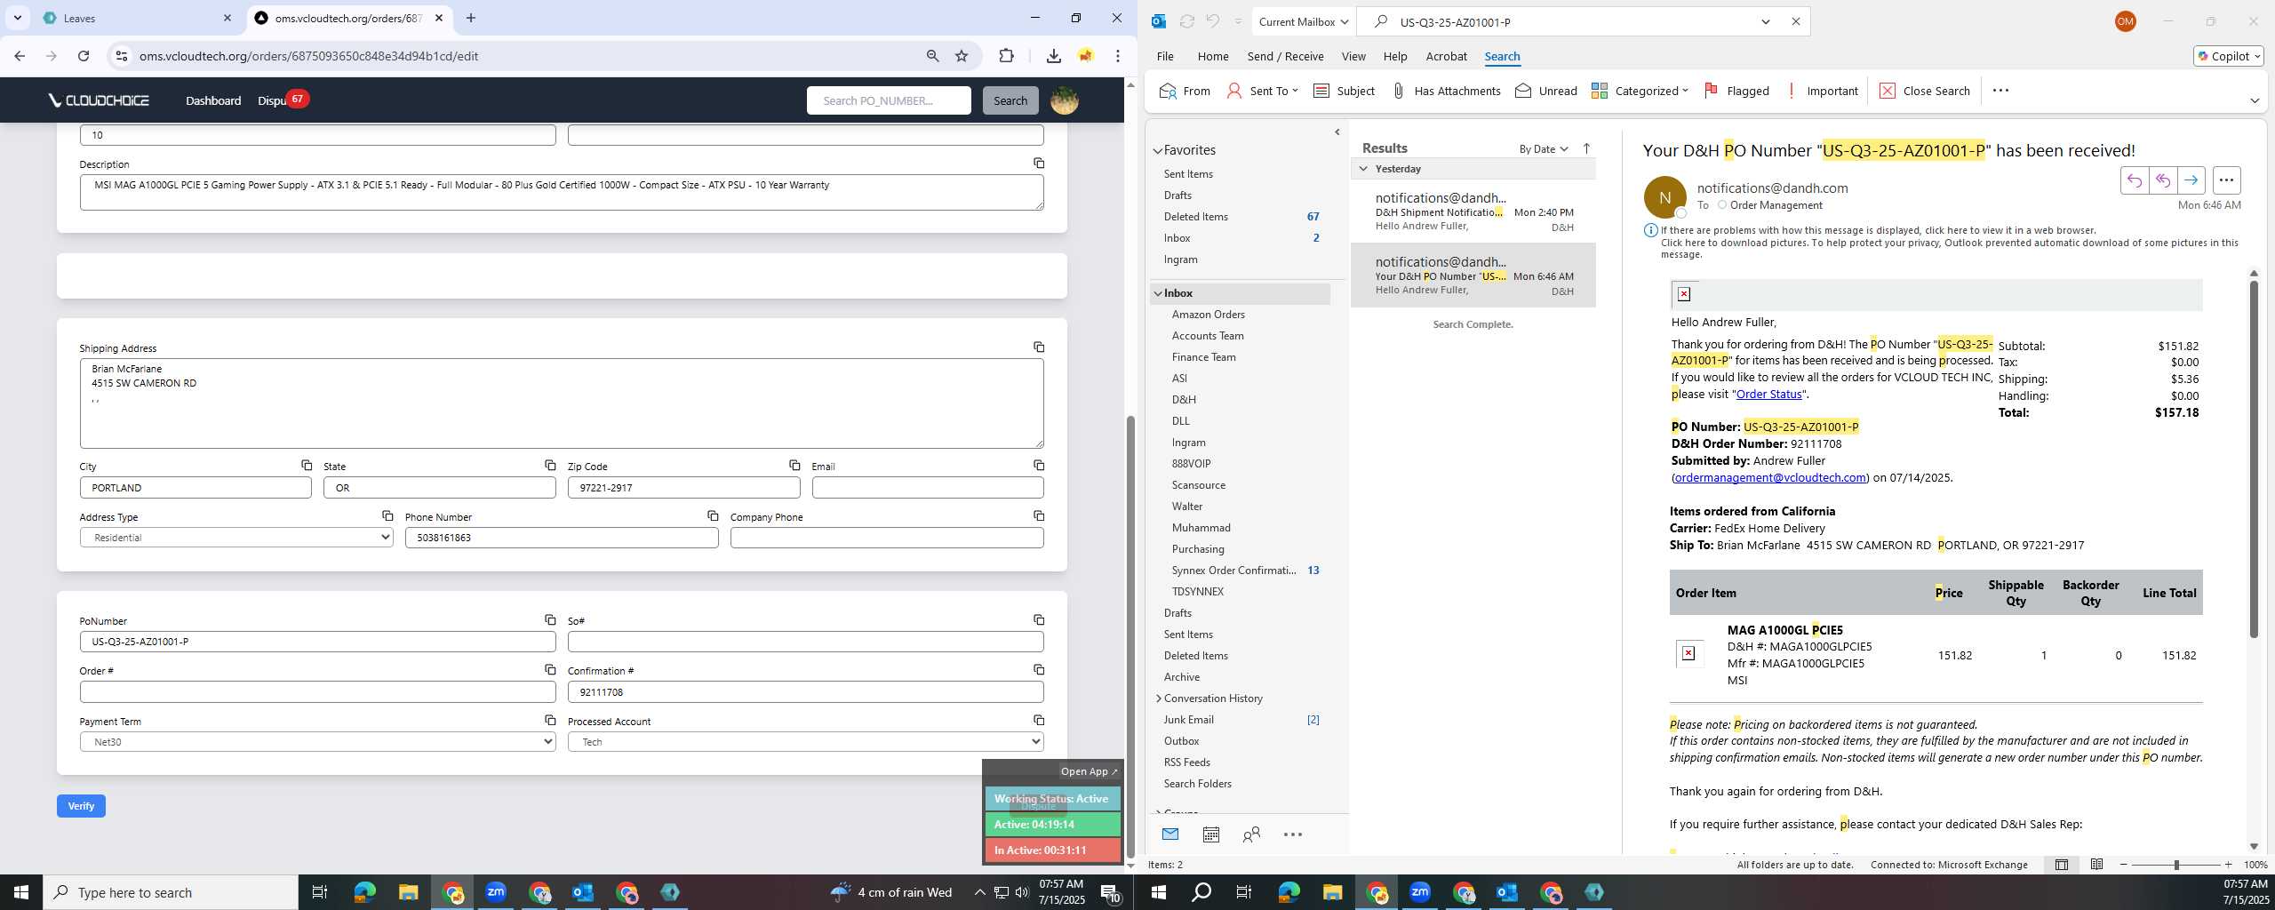Copy the Description field value
The height and width of the screenshot is (910, 2275).
[x=1038, y=164]
